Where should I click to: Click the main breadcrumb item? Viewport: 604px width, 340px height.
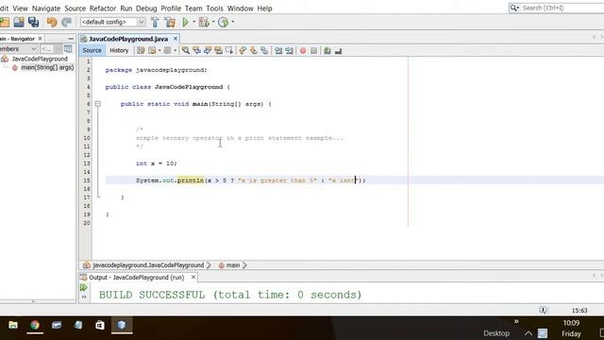click(x=233, y=265)
